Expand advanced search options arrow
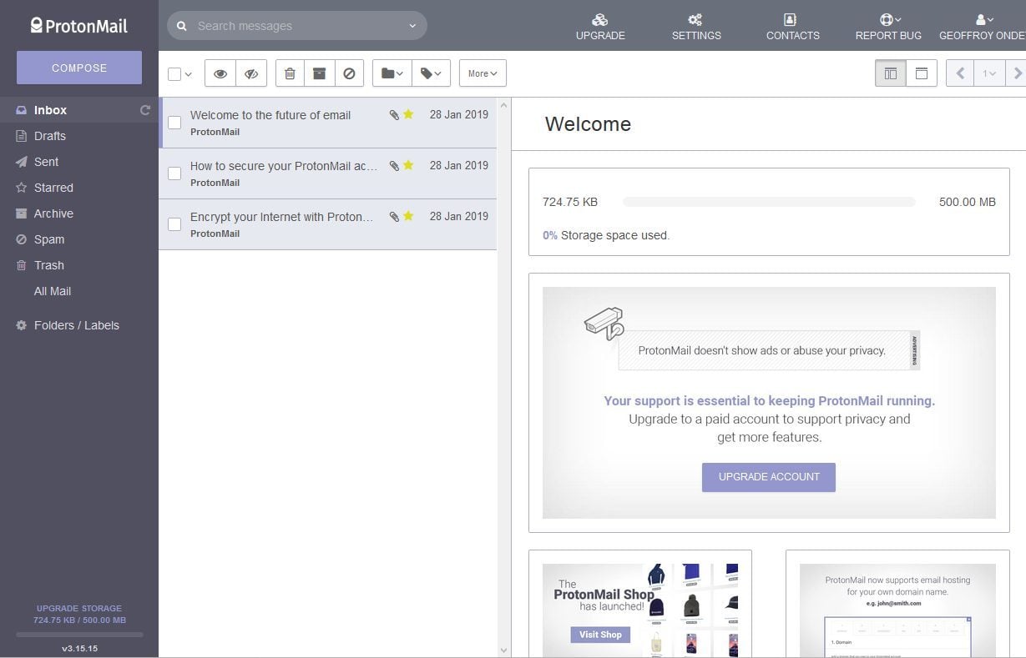Viewport: 1026px width, 658px height. (412, 26)
